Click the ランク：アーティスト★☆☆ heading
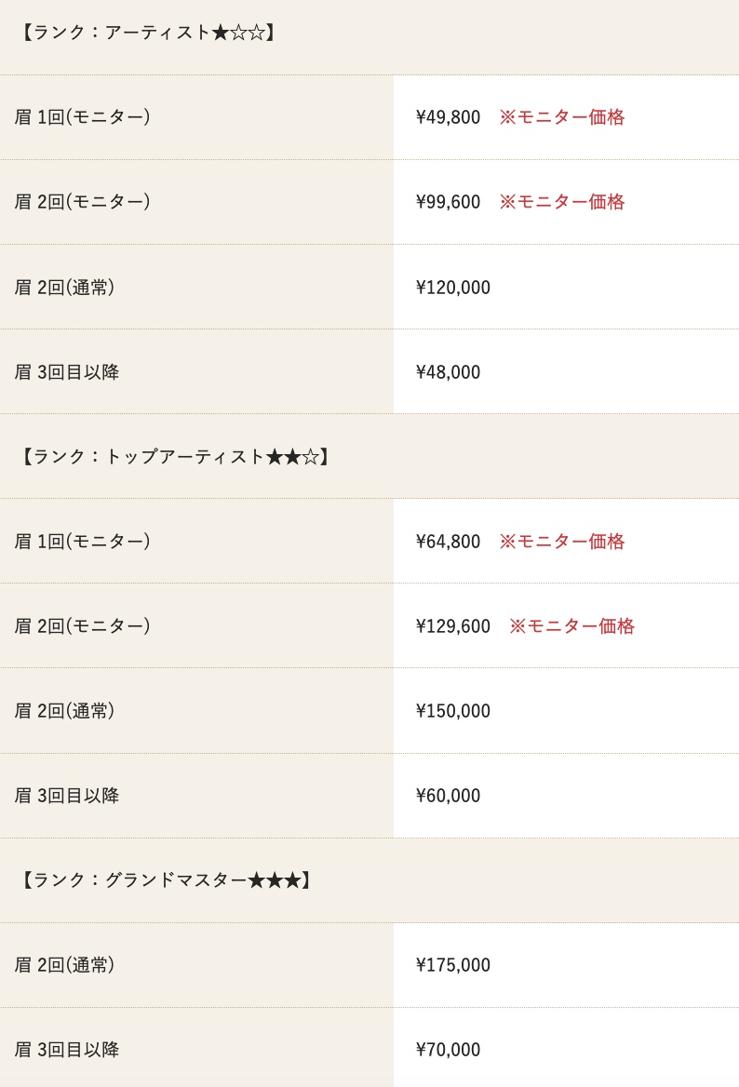 click(147, 33)
